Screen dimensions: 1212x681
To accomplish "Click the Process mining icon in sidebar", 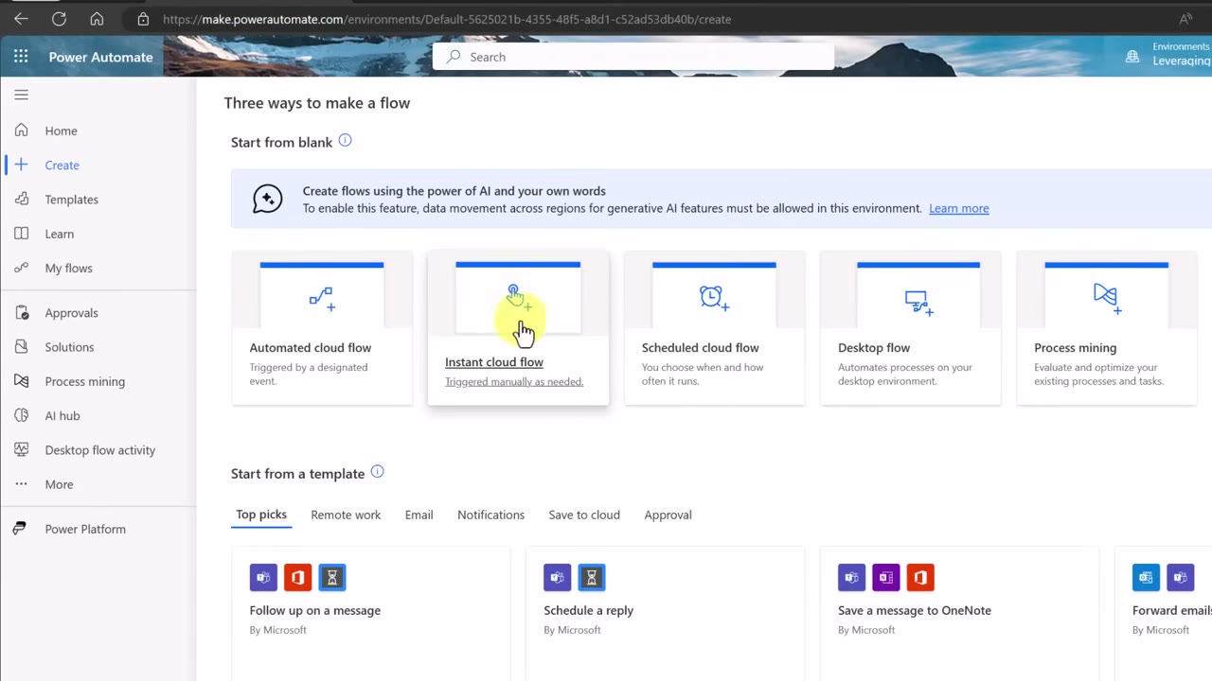I will (21, 381).
